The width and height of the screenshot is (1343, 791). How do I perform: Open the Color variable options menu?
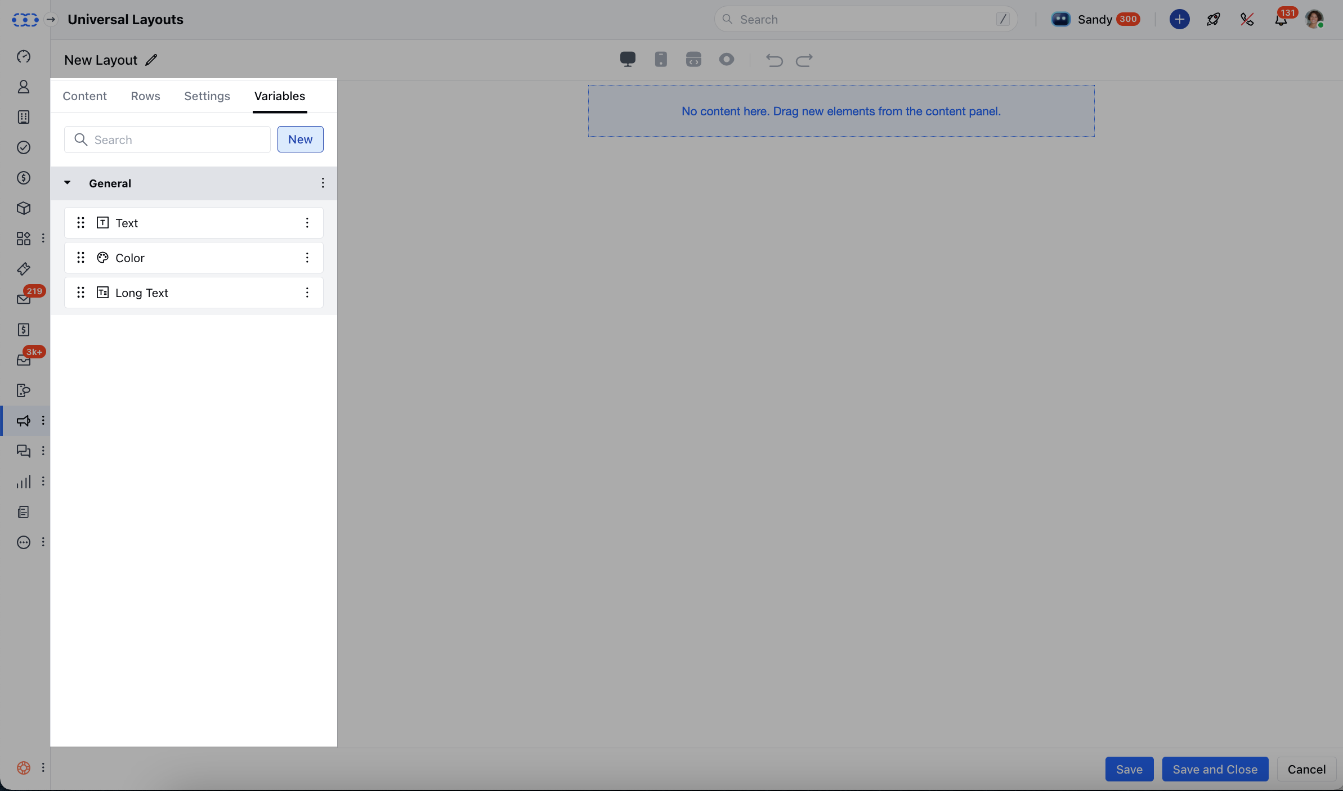point(307,258)
